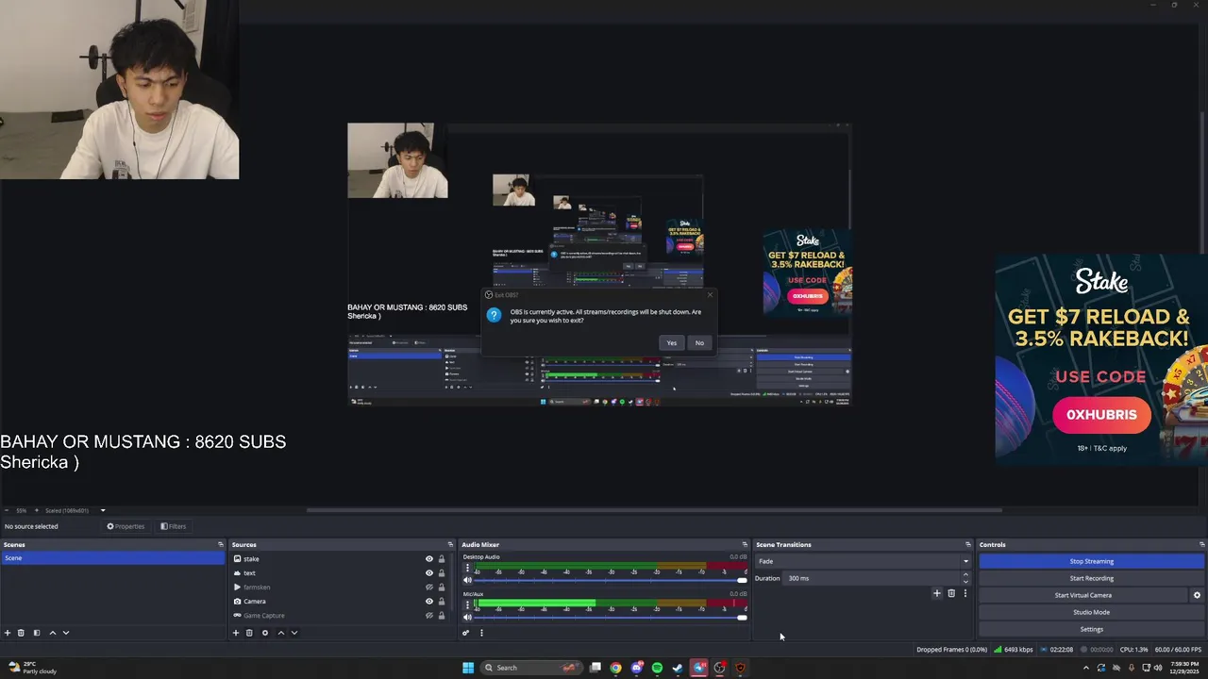The image size is (1208, 679).
Task: Click the Windows taskbar Search box
Action: (x=530, y=668)
